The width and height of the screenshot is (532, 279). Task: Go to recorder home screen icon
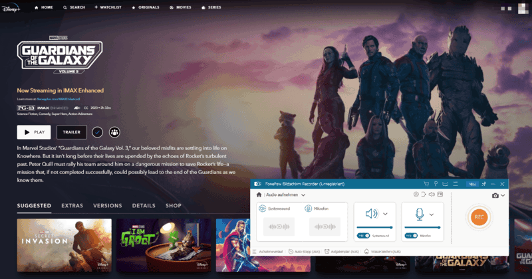(x=259, y=195)
